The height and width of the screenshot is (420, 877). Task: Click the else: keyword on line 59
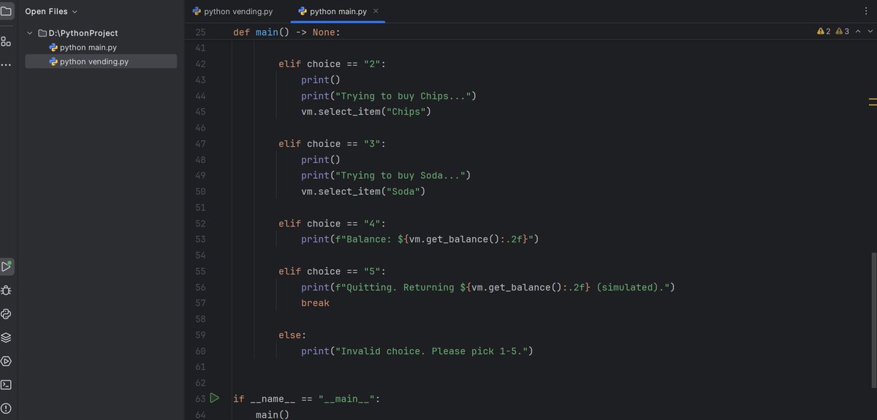292,335
